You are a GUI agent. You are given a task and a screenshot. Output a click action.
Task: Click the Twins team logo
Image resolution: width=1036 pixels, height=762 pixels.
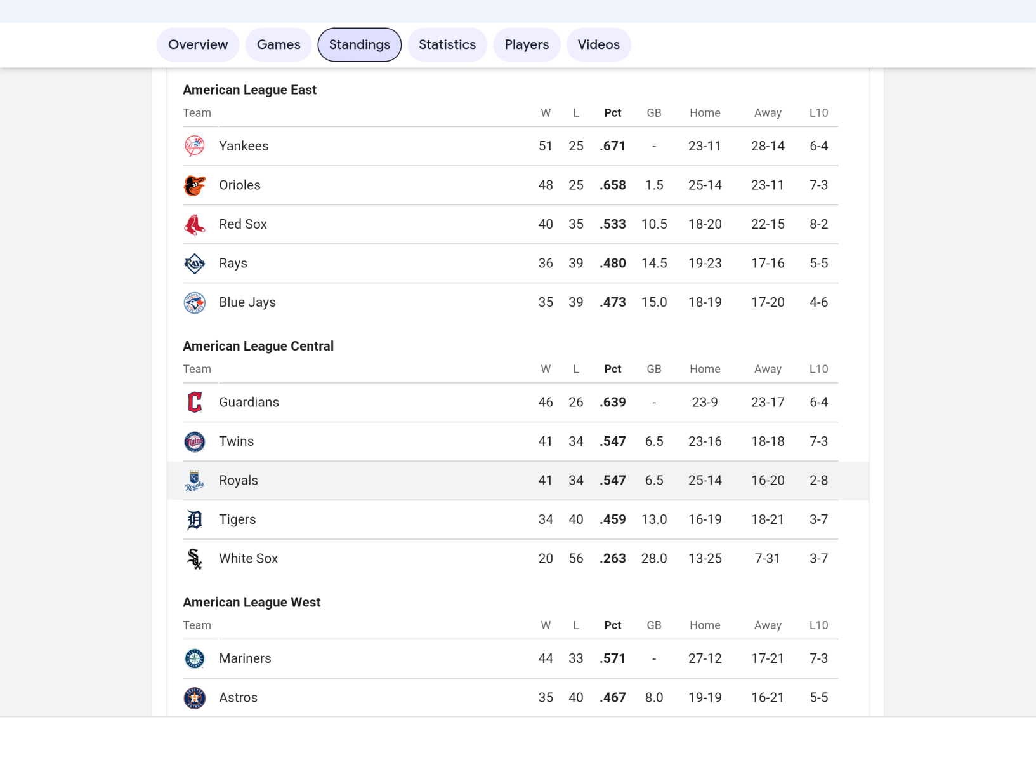pyautogui.click(x=195, y=442)
